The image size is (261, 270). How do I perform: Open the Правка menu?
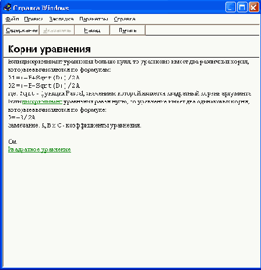tap(33, 19)
